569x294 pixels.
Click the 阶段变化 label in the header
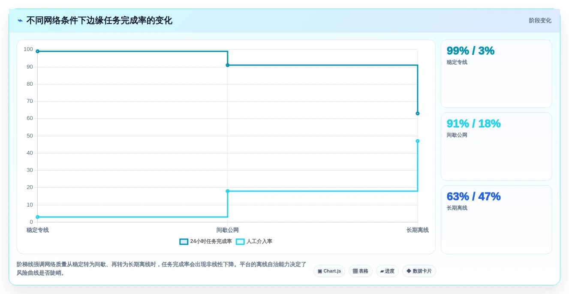540,21
